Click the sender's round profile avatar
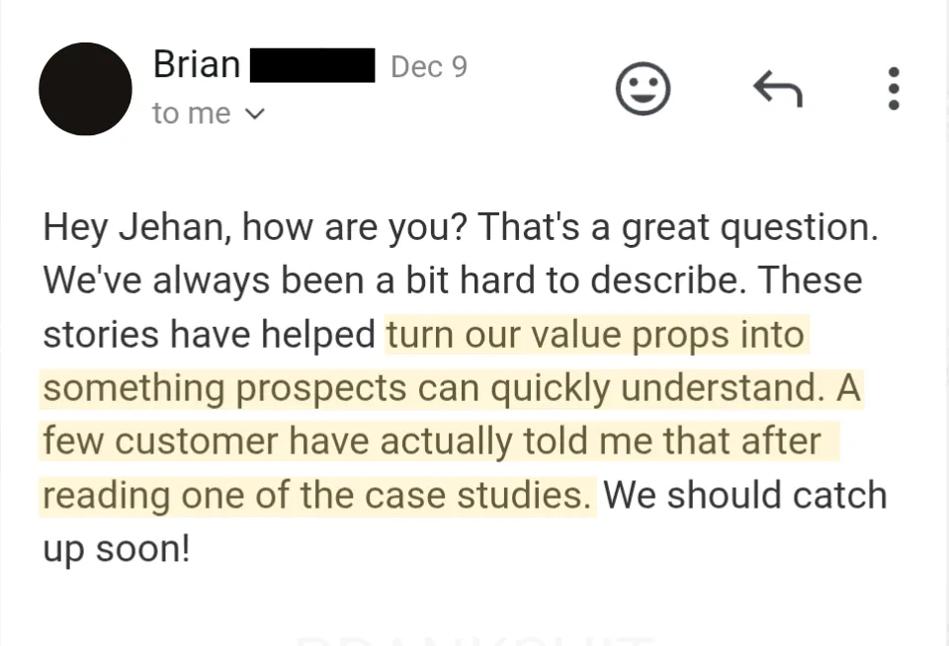 [85, 89]
